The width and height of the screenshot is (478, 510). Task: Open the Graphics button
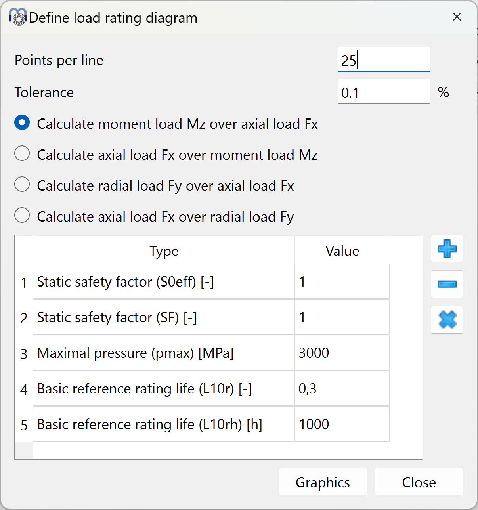click(323, 482)
